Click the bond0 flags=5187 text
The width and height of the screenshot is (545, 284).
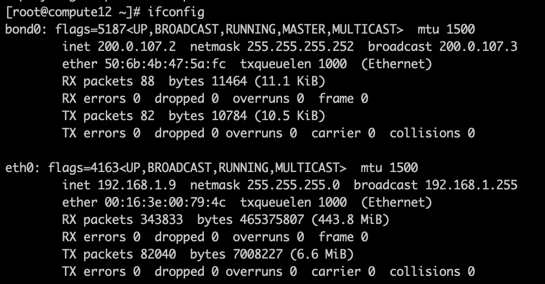pyautogui.click(x=90, y=30)
